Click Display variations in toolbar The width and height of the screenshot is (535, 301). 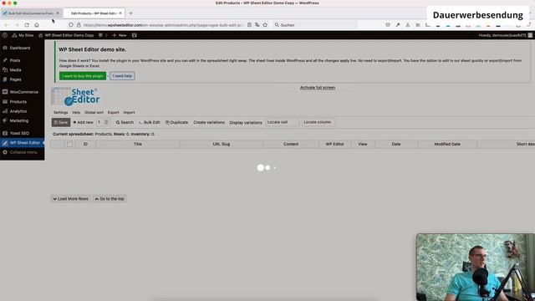[x=246, y=123]
